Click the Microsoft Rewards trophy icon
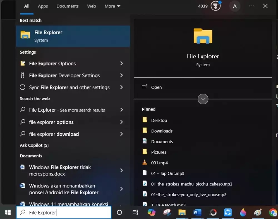 point(215,6)
